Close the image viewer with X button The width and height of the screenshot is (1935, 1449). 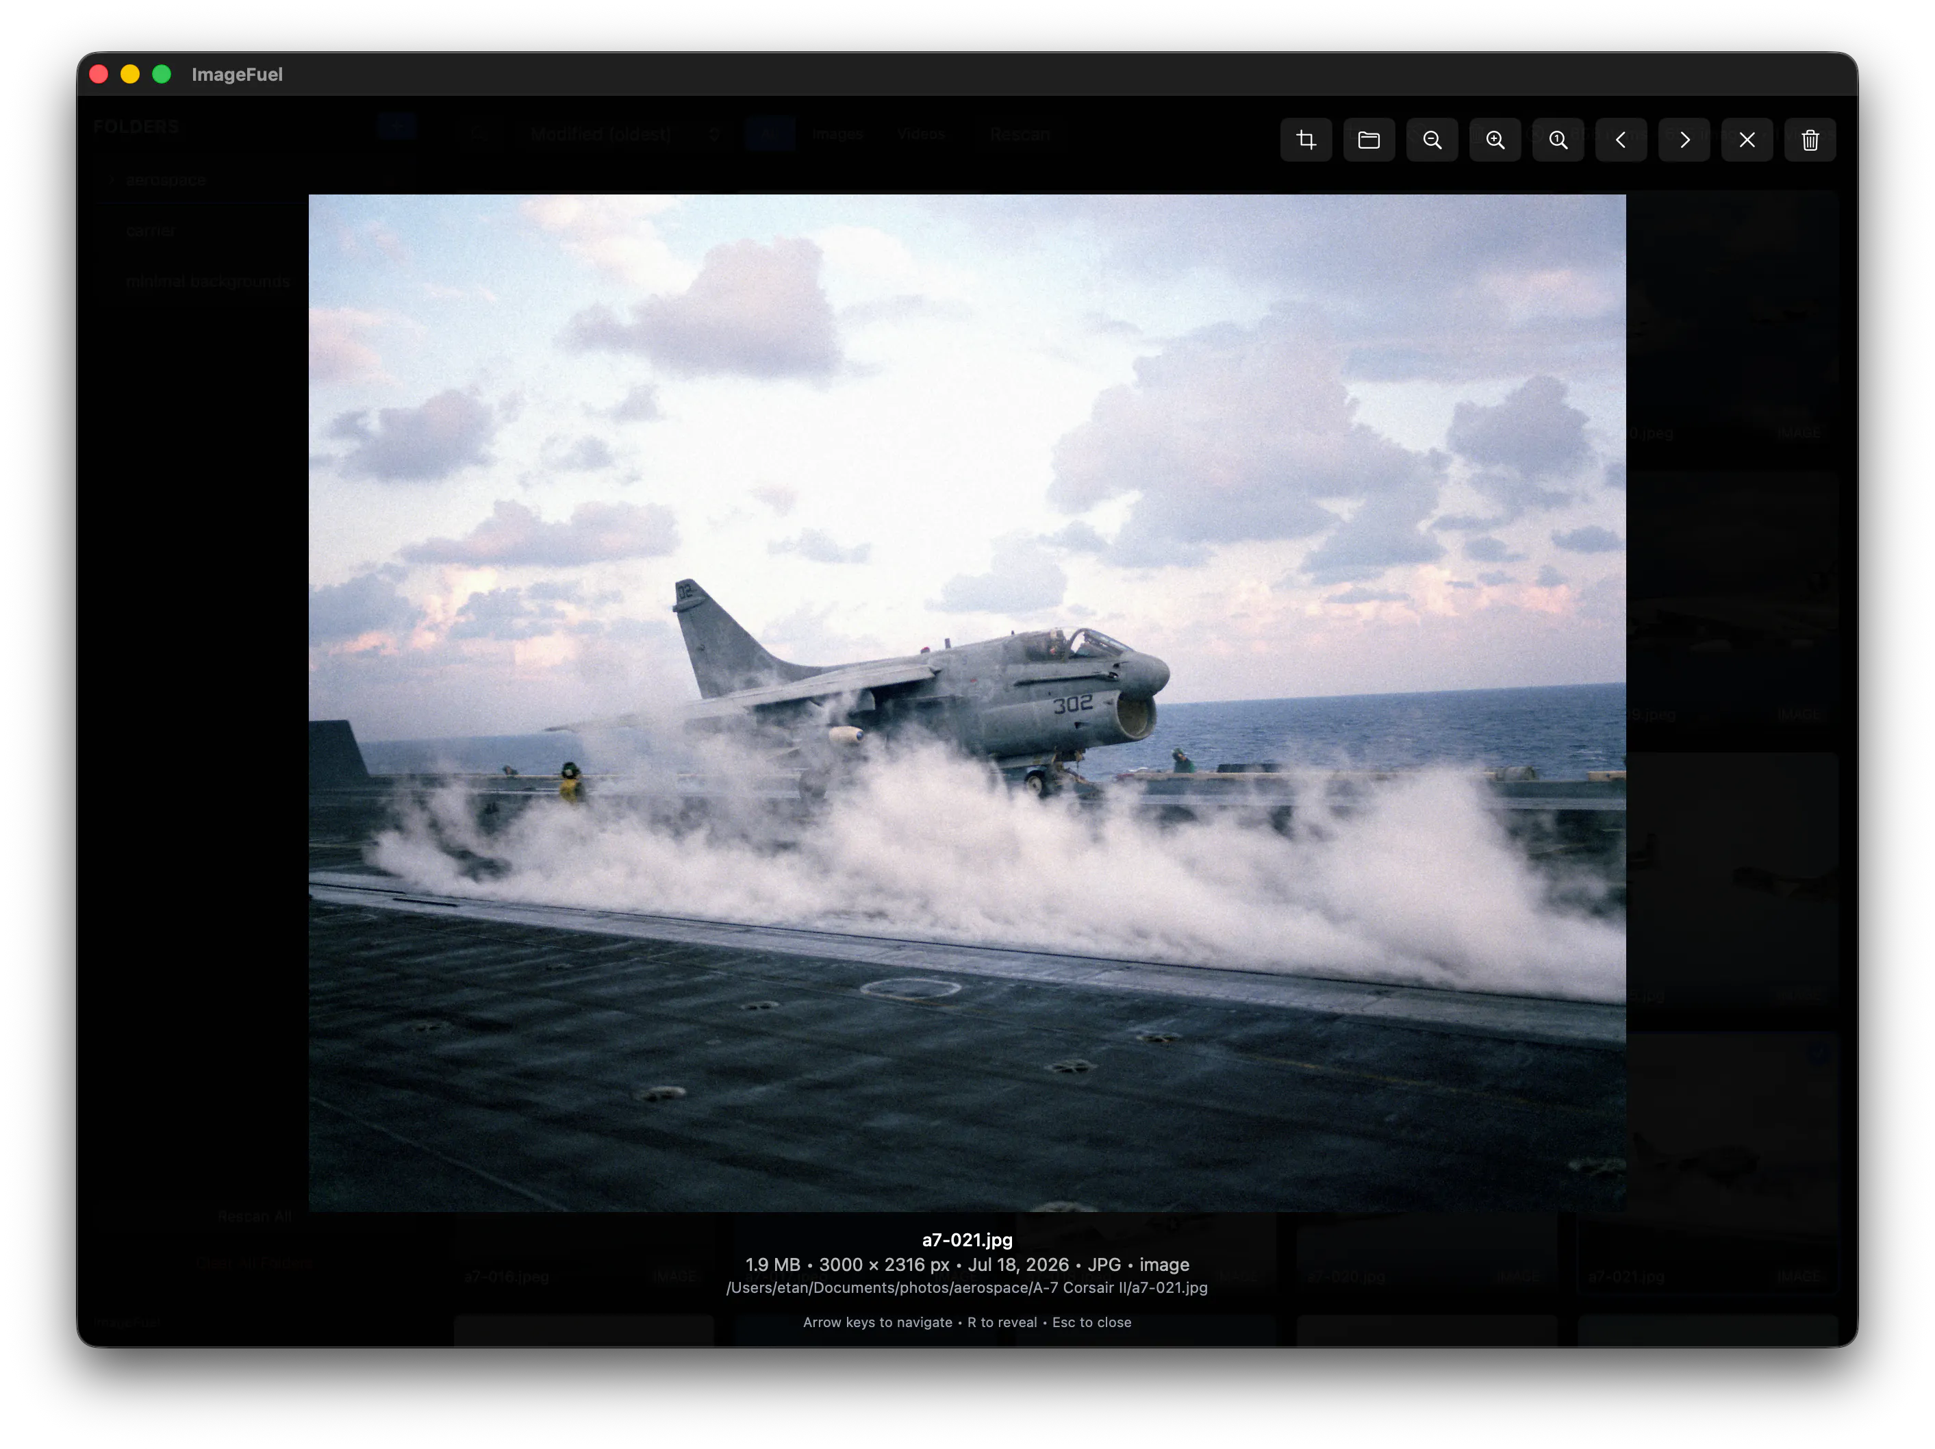click(x=1747, y=140)
